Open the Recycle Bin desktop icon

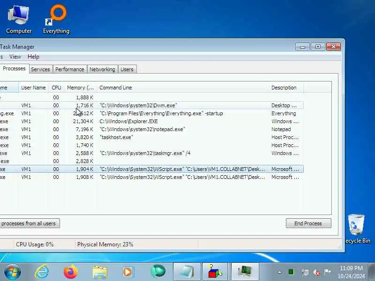tap(358, 229)
